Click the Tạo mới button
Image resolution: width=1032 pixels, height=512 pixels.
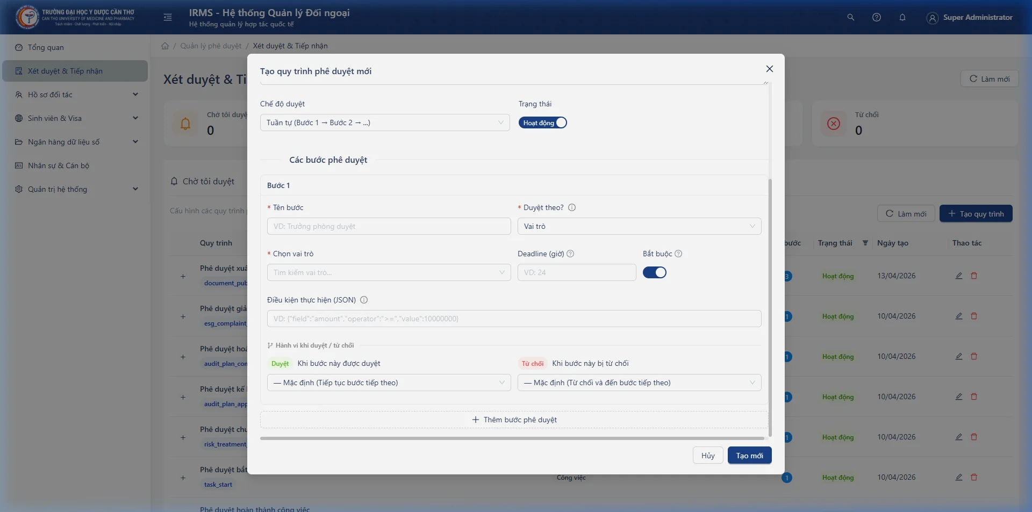750,456
